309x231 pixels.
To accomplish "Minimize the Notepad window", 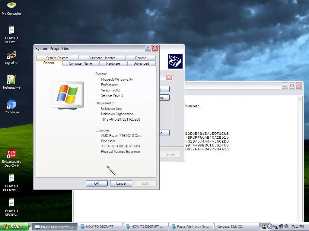I will [285, 86].
